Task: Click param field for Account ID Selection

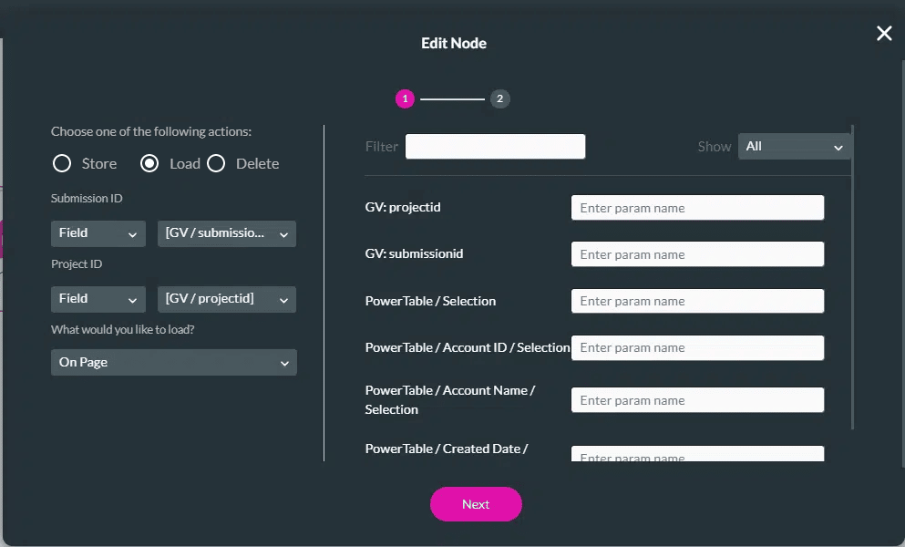Action: click(697, 347)
